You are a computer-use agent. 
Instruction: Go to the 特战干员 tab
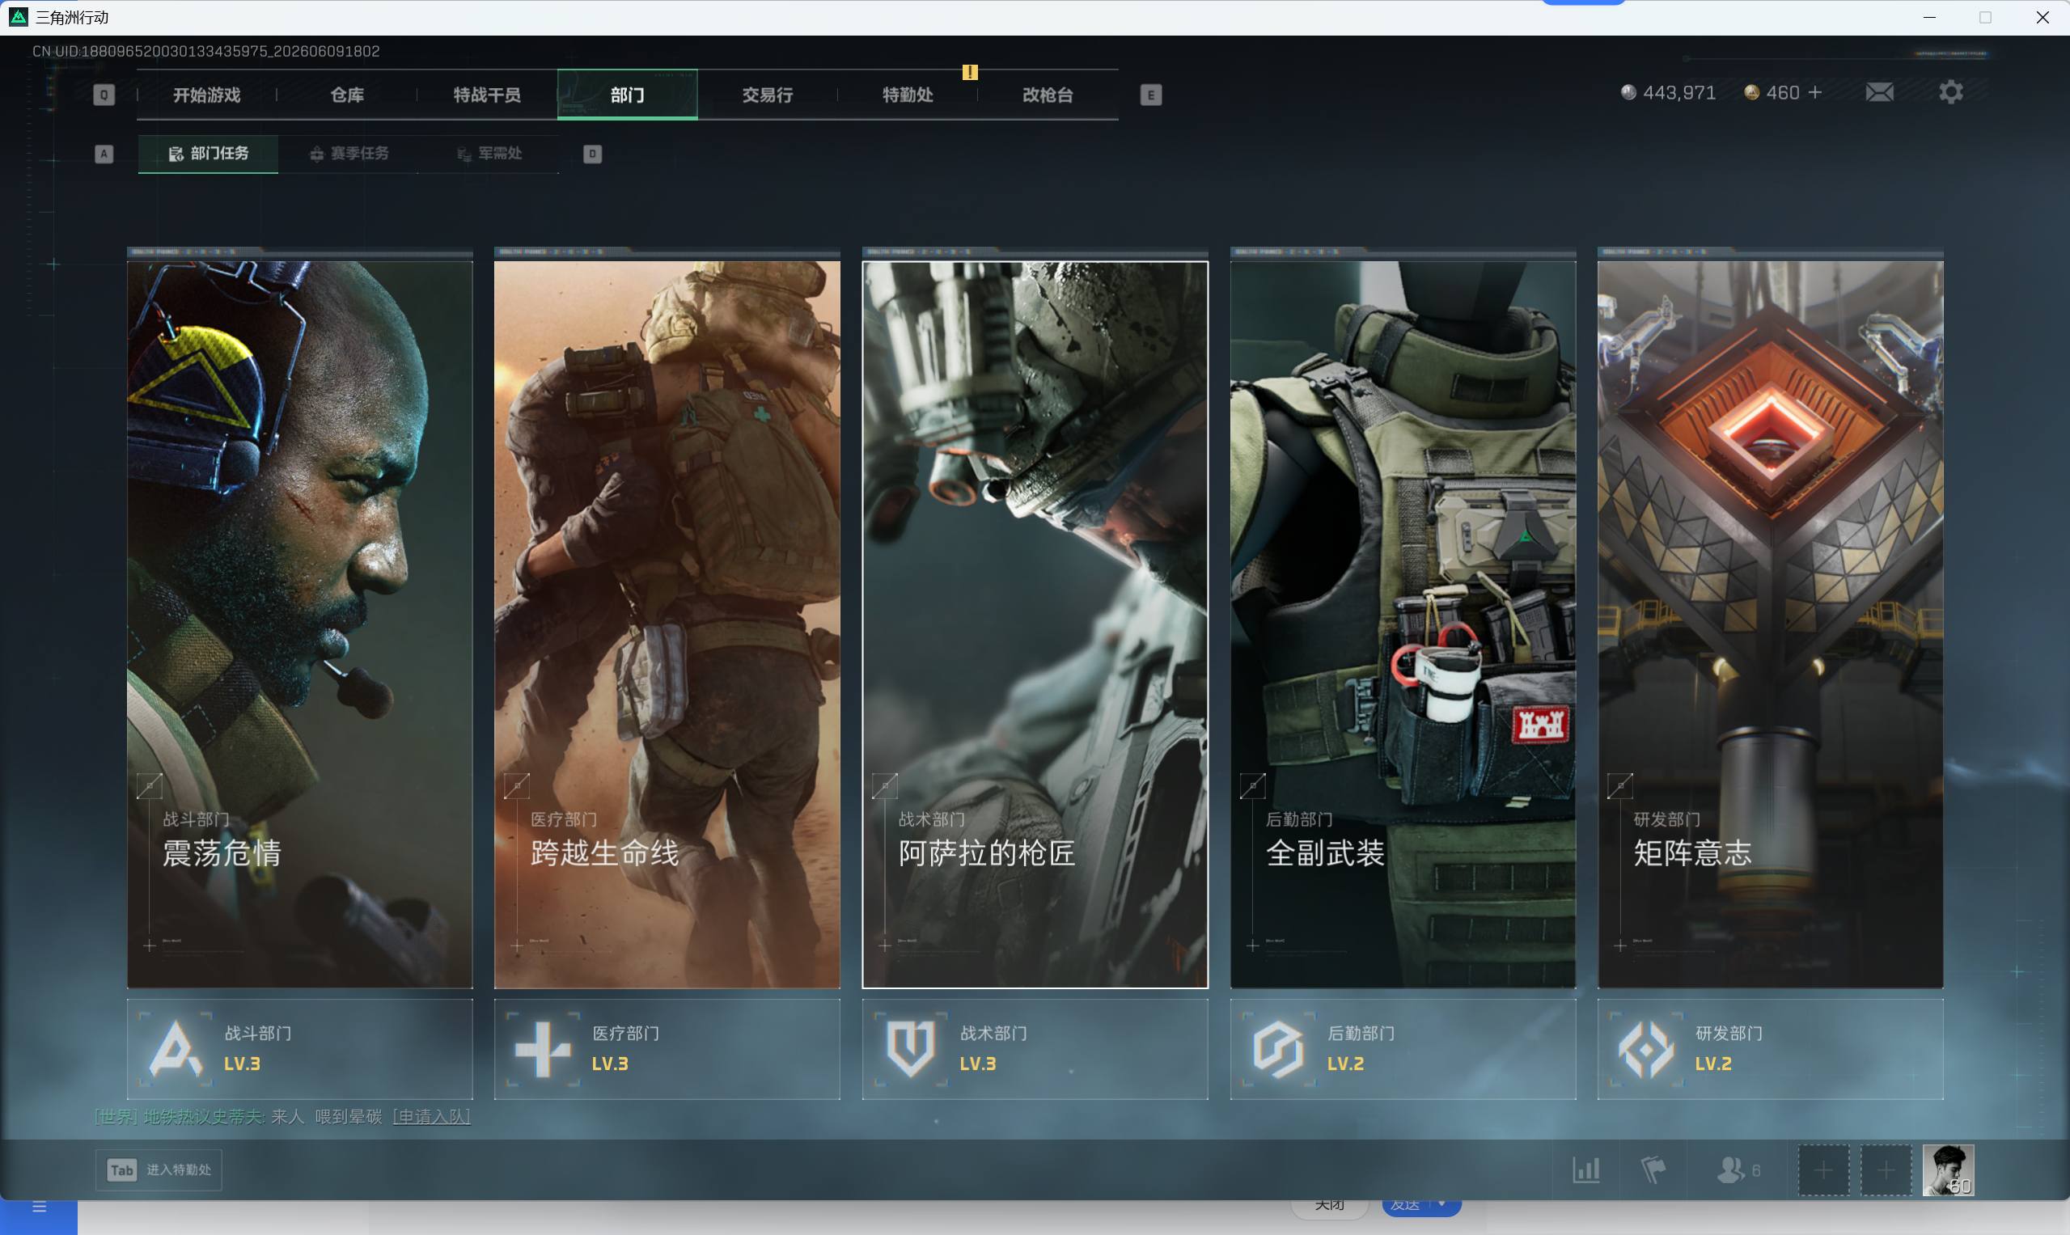(x=487, y=95)
